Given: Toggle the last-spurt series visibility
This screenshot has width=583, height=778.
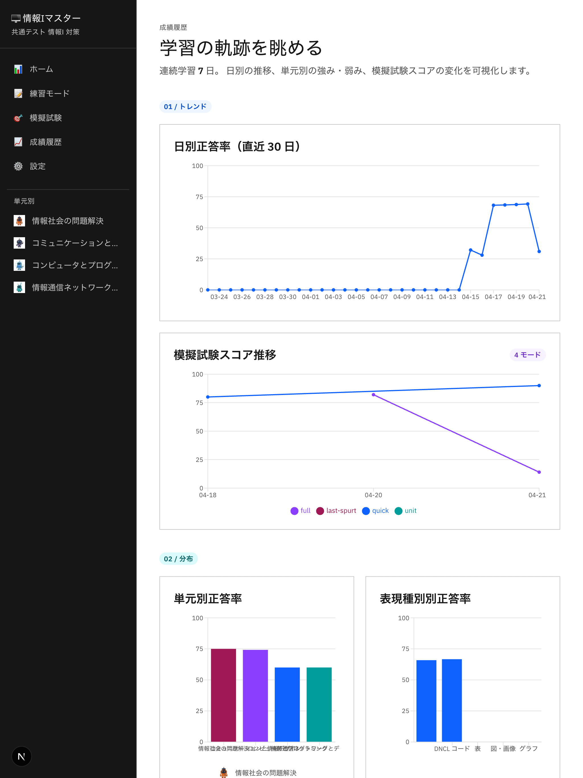Looking at the screenshot, I should point(336,511).
